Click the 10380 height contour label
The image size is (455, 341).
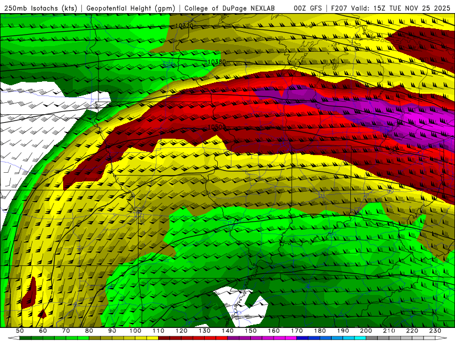[217, 62]
